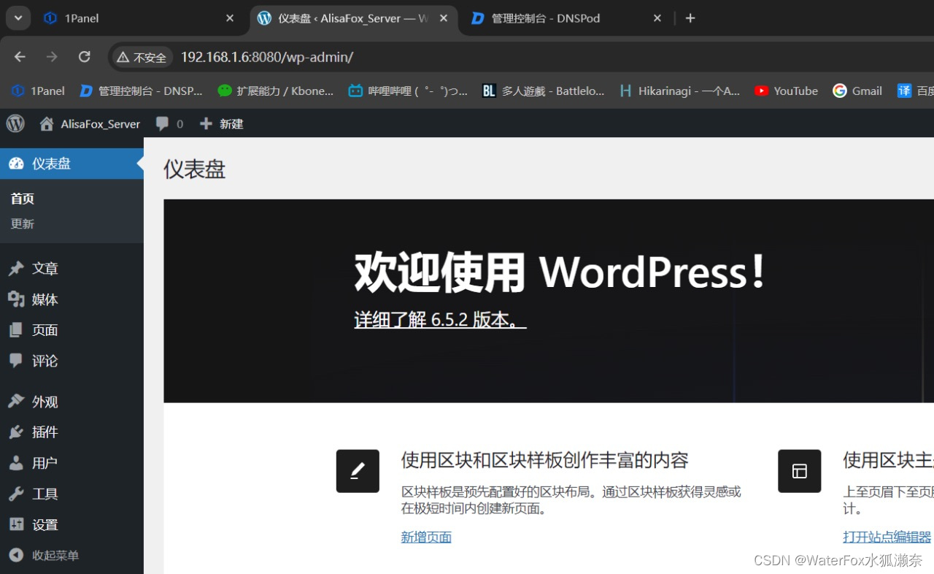The height and width of the screenshot is (574, 934).
Task: Open the Baidu translate bookmark
Action: coord(915,91)
